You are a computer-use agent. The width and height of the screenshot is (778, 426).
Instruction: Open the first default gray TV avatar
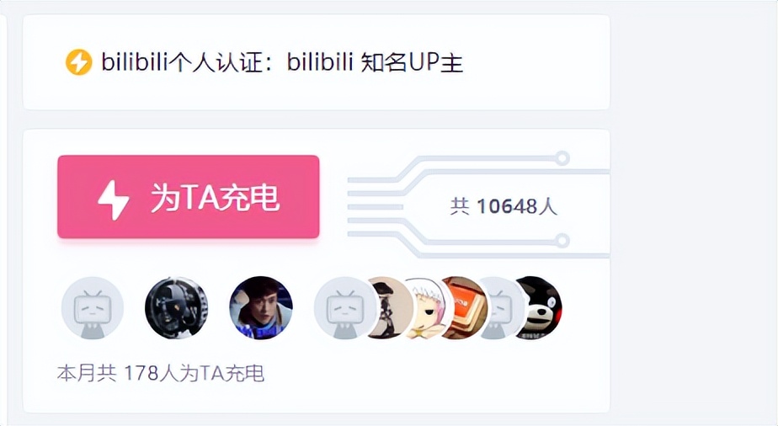click(x=93, y=308)
